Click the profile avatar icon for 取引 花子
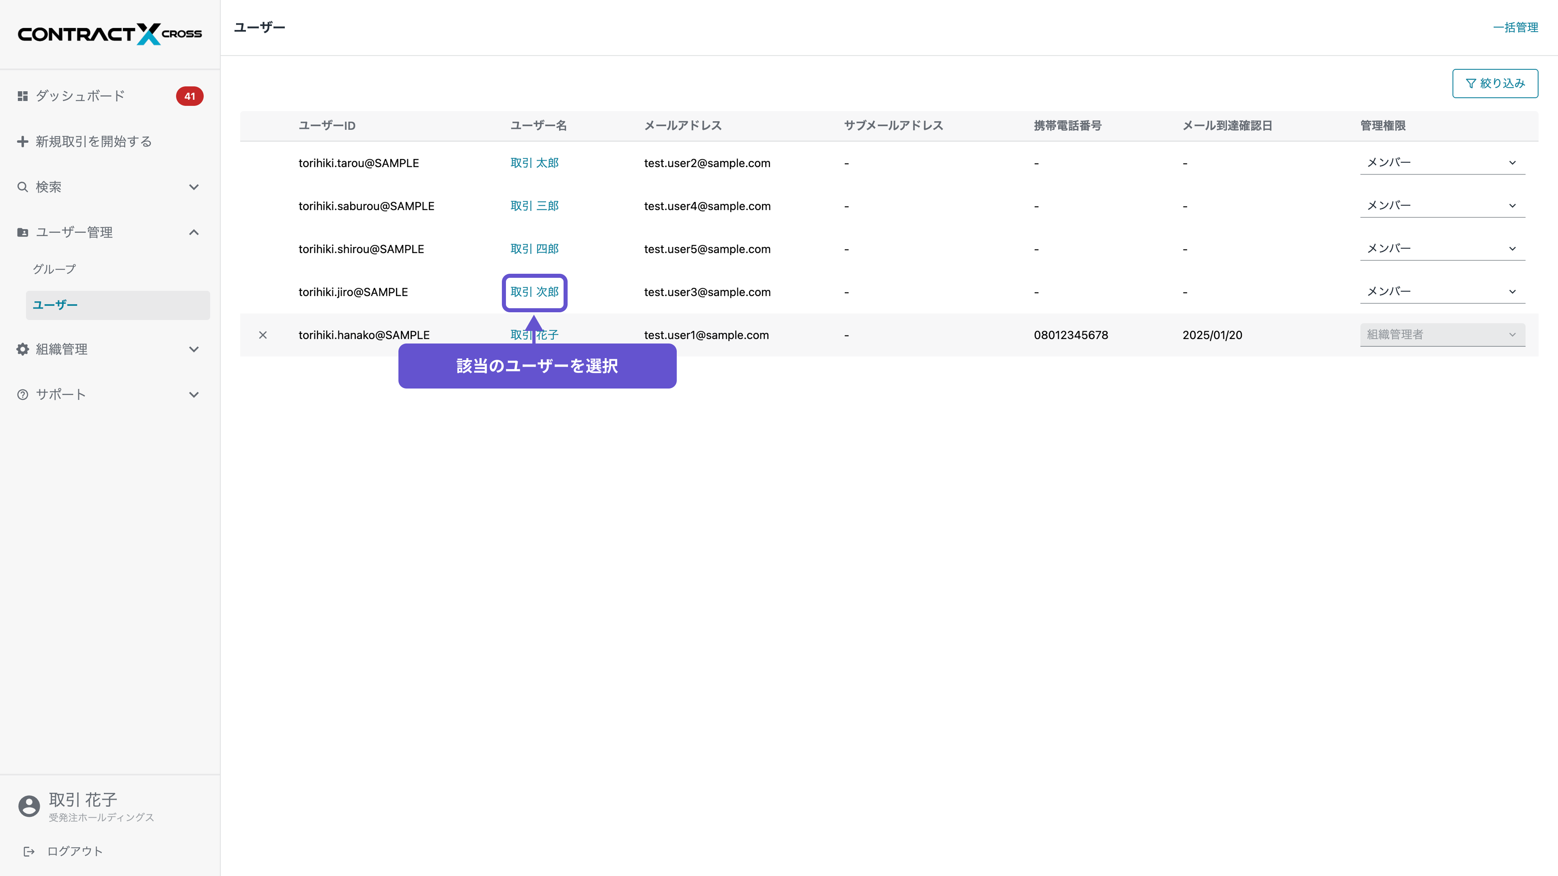The height and width of the screenshot is (876, 1558). point(29,806)
